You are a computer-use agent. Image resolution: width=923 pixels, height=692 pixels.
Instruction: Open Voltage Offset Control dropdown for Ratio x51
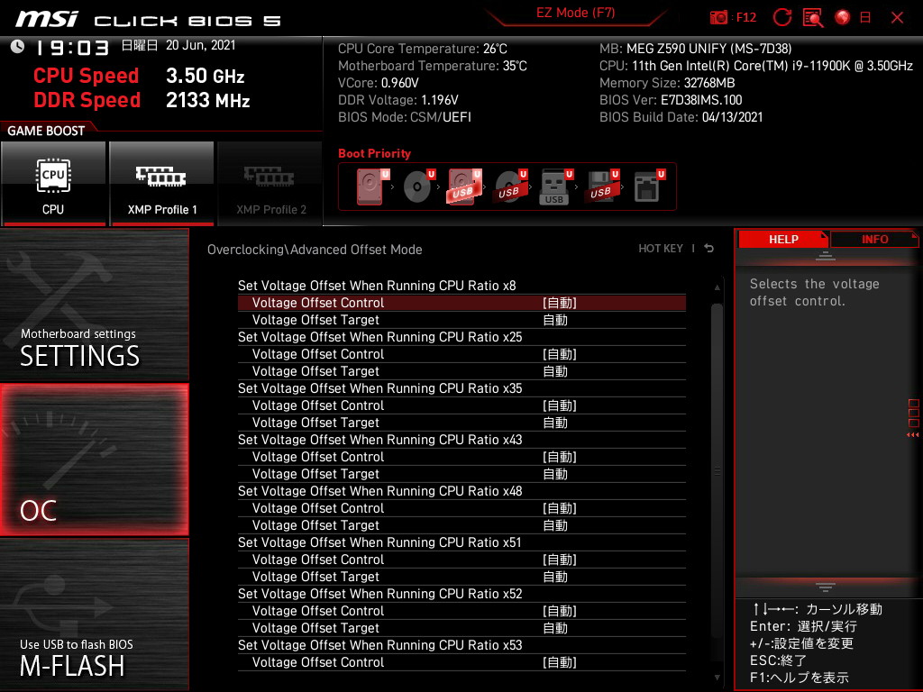click(461, 560)
